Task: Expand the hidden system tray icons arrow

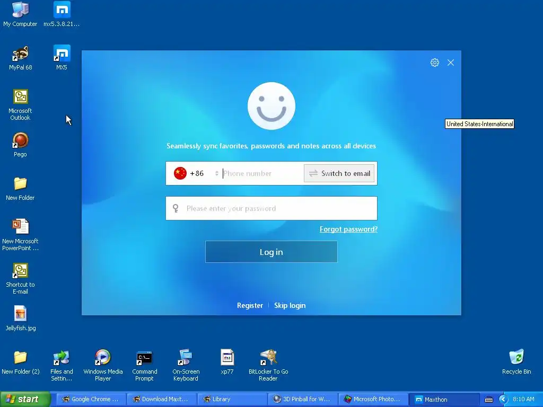Action: pos(503,400)
